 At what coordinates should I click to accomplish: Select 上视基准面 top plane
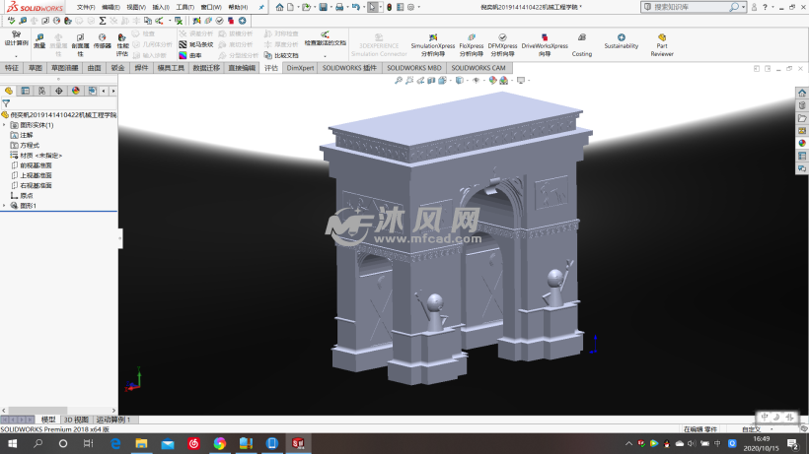point(31,175)
